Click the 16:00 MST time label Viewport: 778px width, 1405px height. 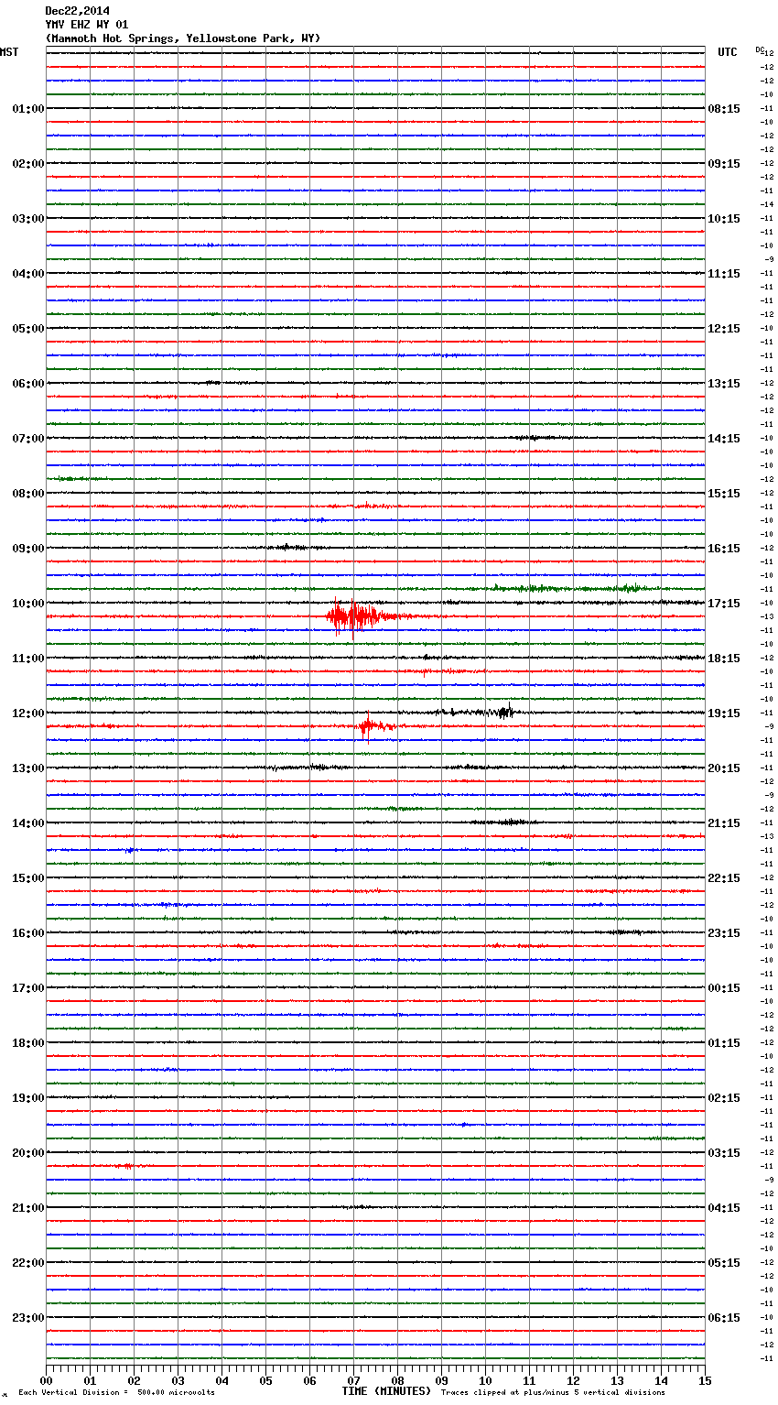tap(28, 933)
